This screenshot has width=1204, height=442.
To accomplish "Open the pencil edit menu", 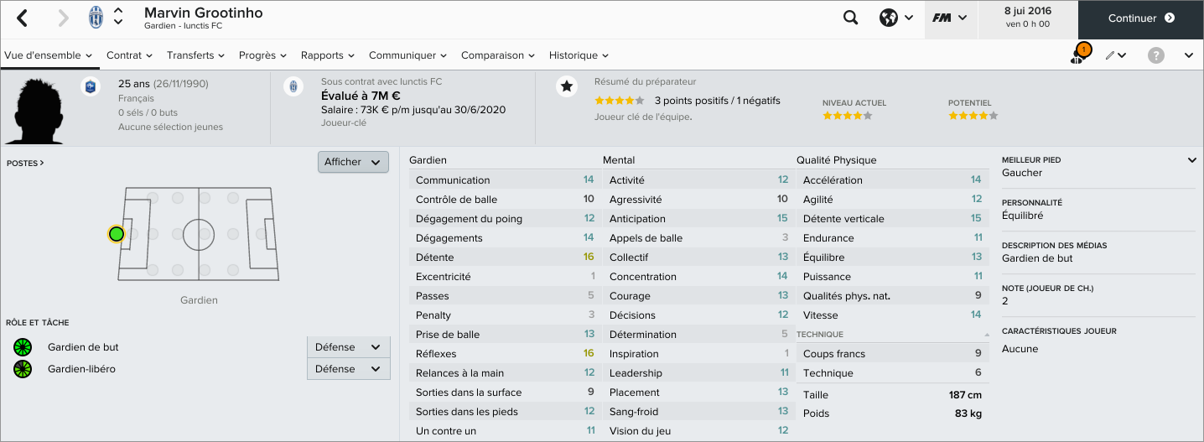I will point(1115,55).
